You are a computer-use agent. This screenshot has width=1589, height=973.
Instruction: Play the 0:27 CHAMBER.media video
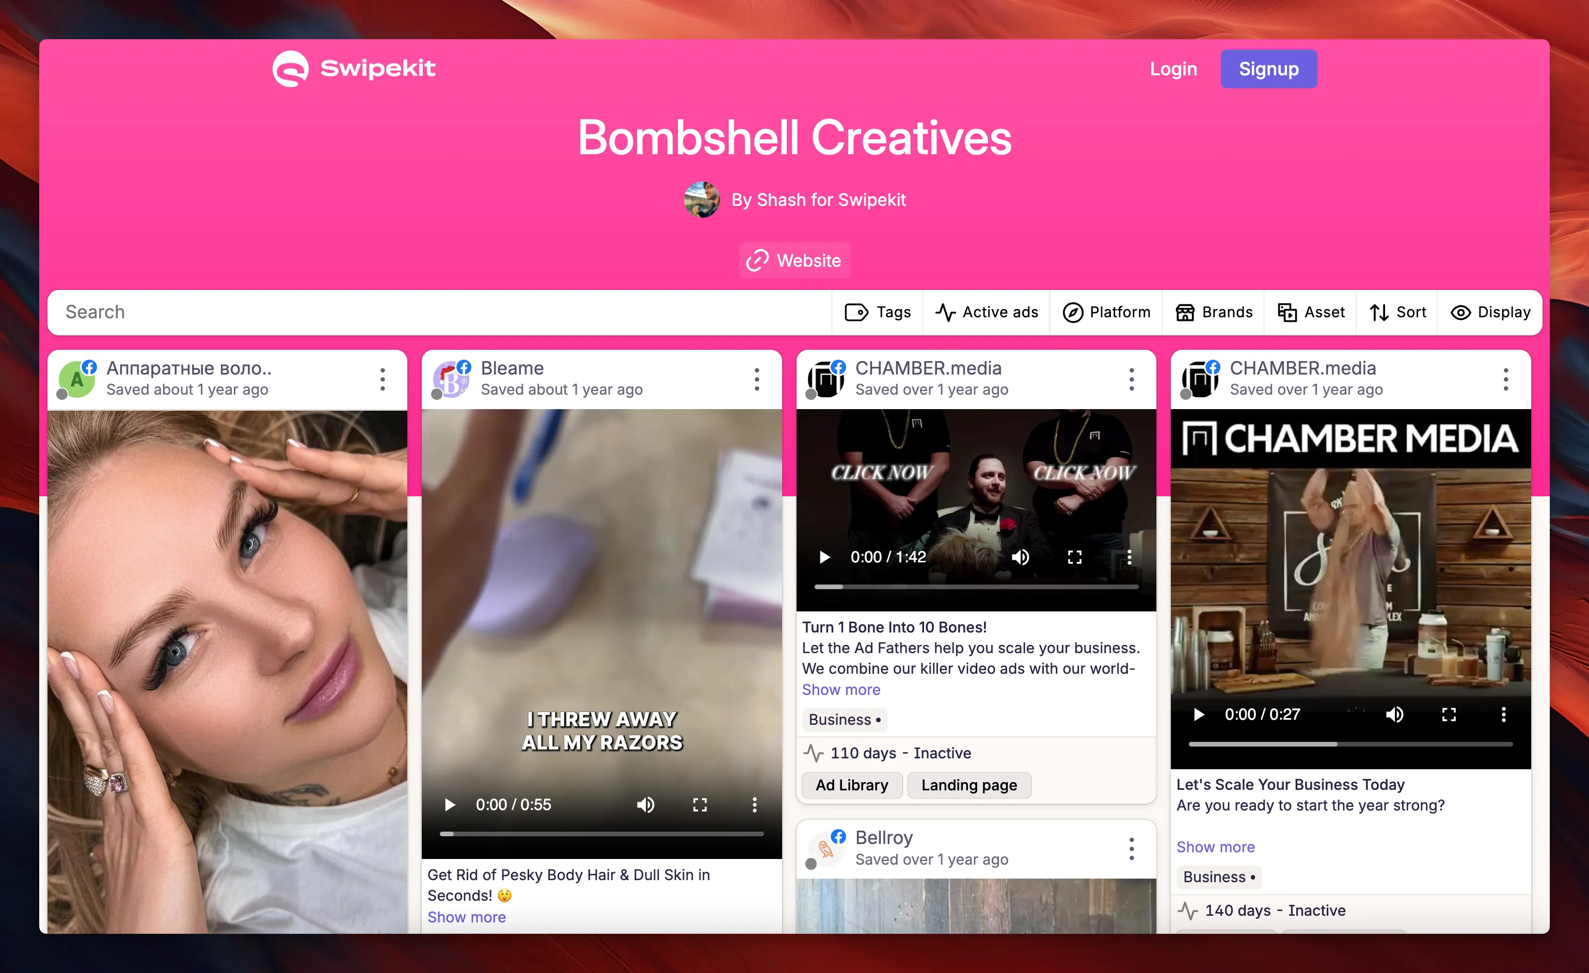pyautogui.click(x=1199, y=714)
